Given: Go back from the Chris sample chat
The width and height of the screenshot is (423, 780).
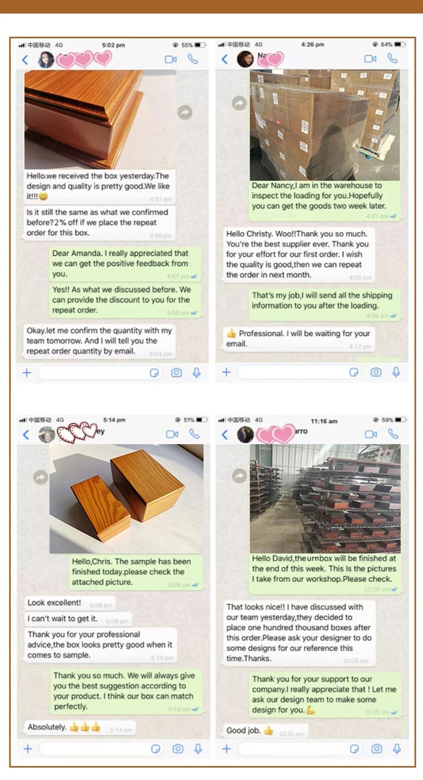Looking at the screenshot, I should point(25,435).
